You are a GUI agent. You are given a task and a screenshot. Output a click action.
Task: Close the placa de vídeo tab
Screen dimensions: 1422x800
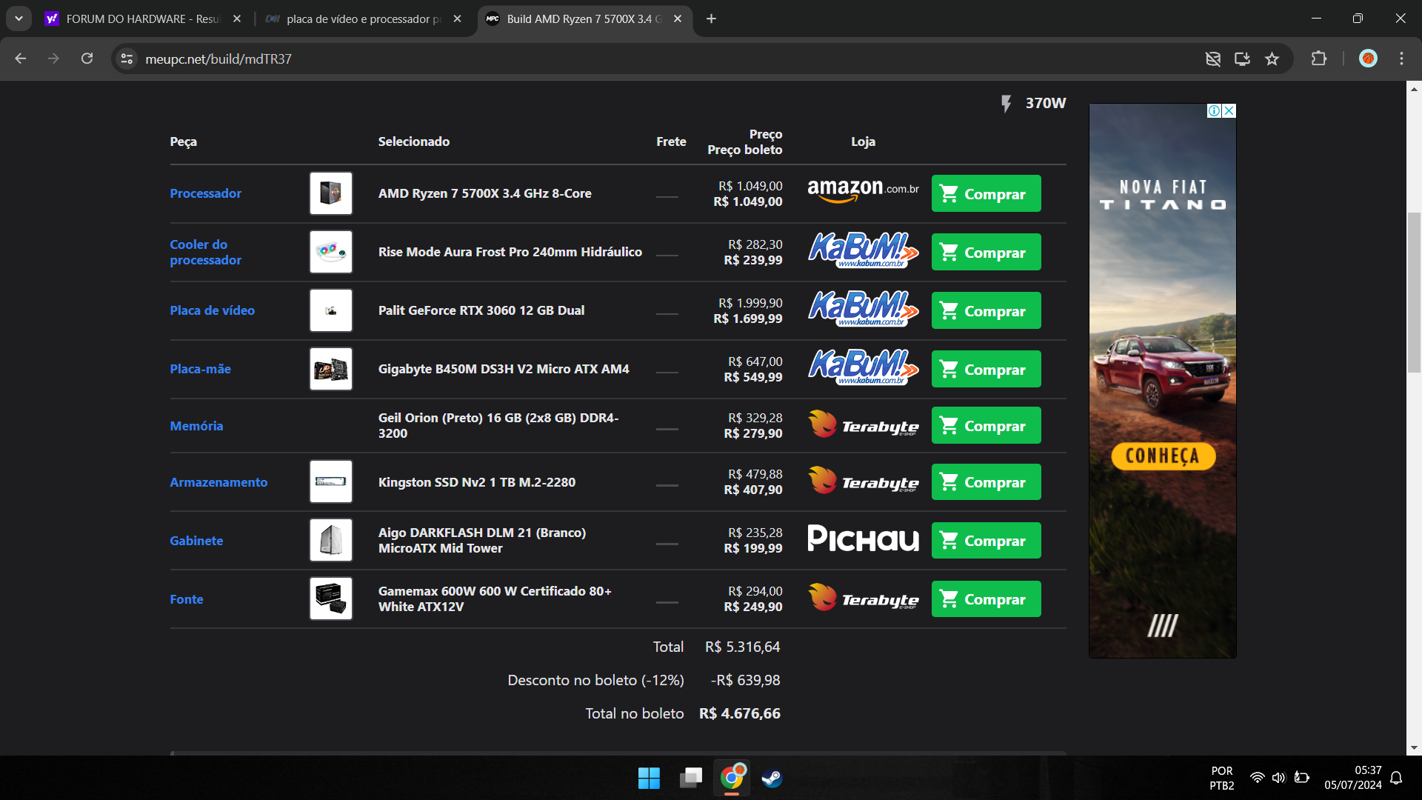point(458,19)
